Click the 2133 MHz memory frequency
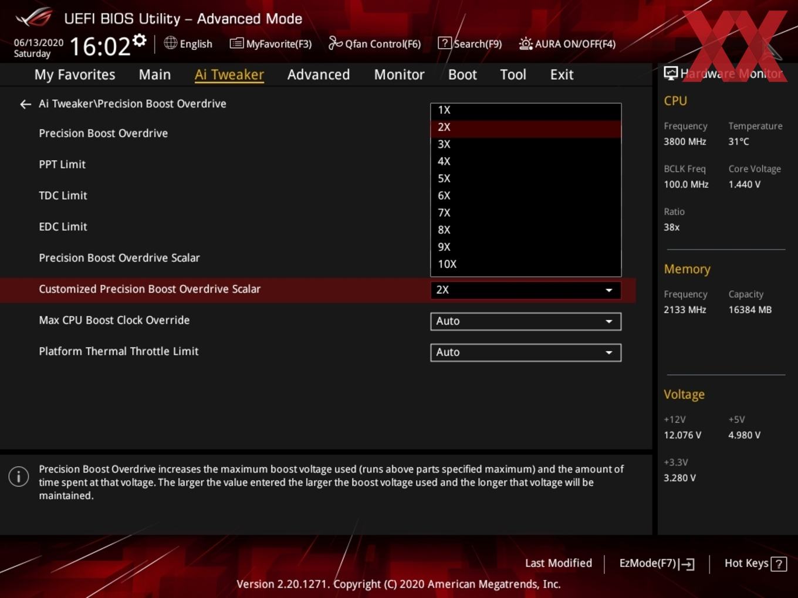The width and height of the screenshot is (798, 598). [685, 310]
